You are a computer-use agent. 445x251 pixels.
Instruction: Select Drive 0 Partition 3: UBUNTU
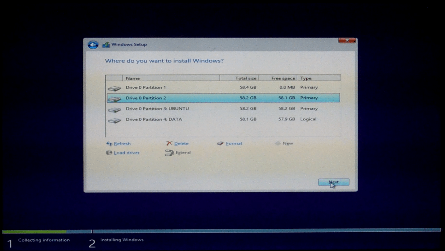223,109
